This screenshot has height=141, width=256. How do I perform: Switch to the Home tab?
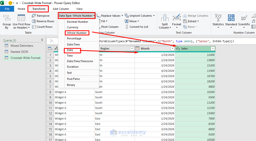(x=21, y=9)
